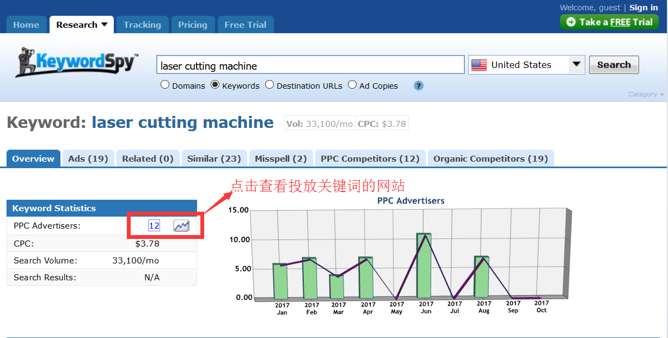Image resolution: width=668 pixels, height=338 pixels.
Task: Click the PPC Advertisers trend chart icon
Action: coord(181,225)
